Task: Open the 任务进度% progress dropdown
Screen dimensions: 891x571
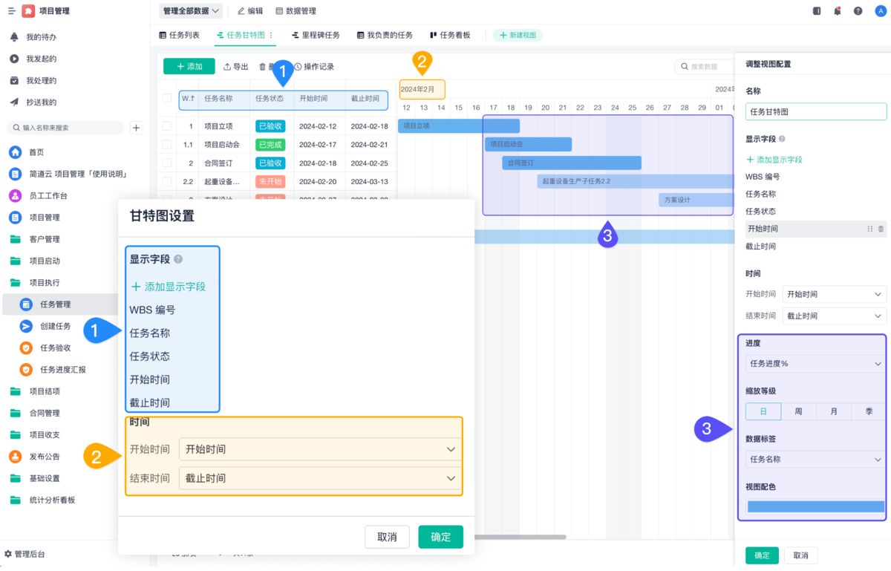Action: point(815,363)
